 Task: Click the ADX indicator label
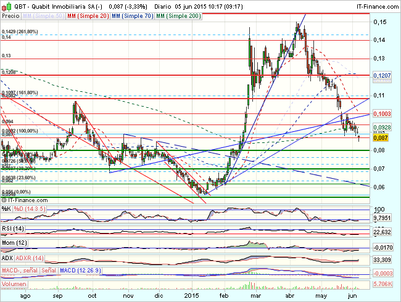coord(7,258)
